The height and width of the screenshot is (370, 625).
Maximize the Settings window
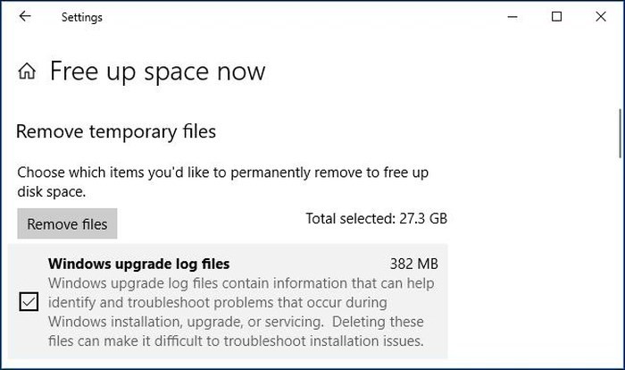(557, 16)
